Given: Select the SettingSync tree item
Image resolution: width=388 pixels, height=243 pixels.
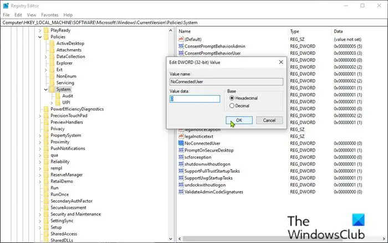Looking at the screenshot, I should 62,221.
